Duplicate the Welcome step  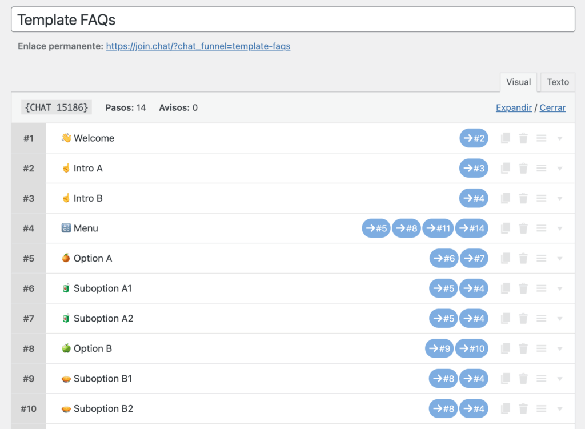point(505,138)
